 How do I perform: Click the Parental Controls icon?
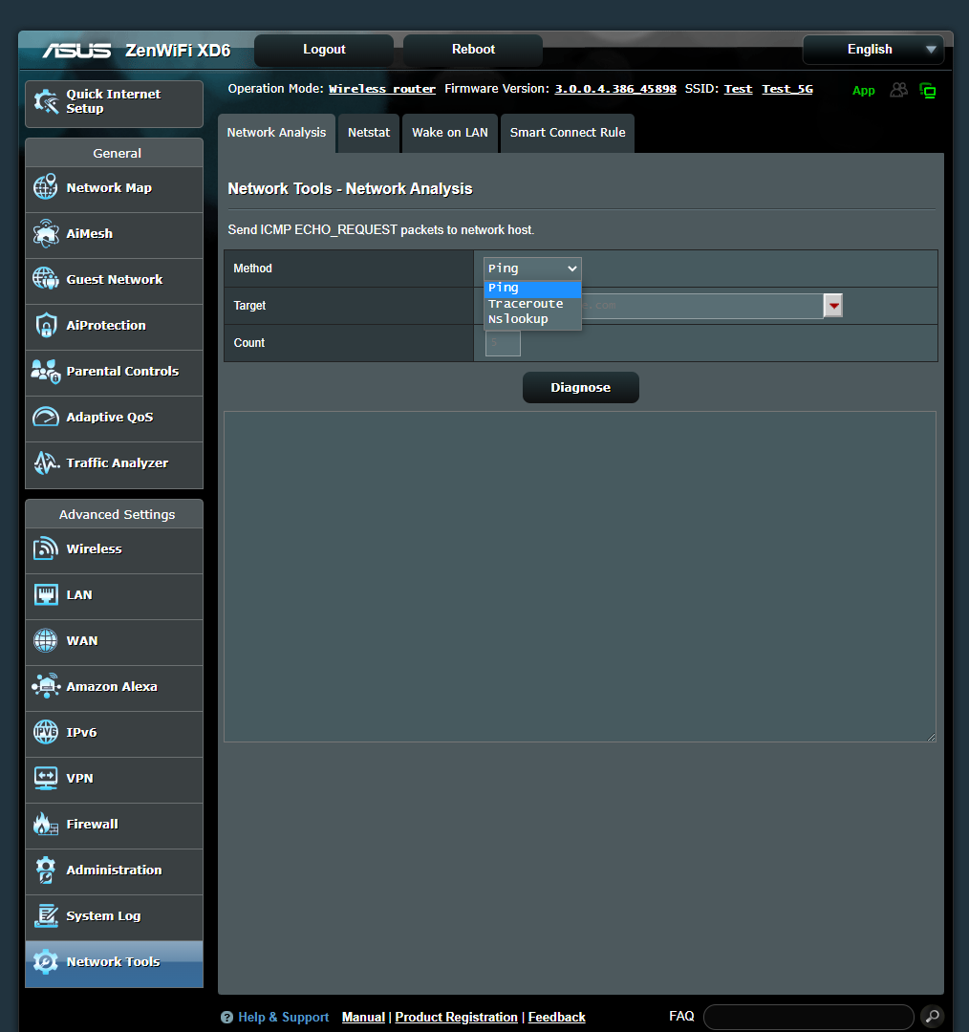(46, 371)
